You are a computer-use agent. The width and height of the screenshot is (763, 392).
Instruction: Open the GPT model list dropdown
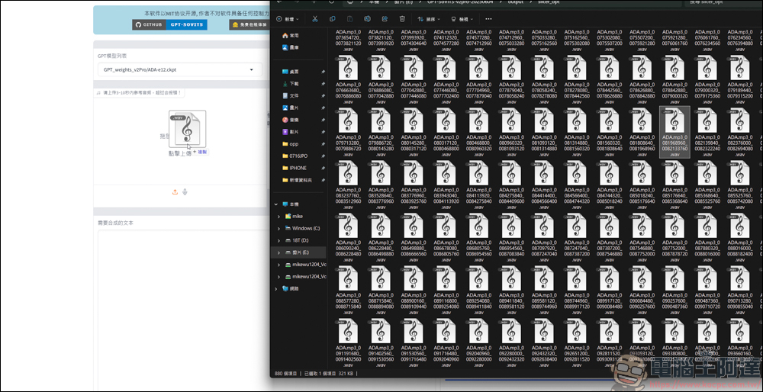(x=180, y=69)
